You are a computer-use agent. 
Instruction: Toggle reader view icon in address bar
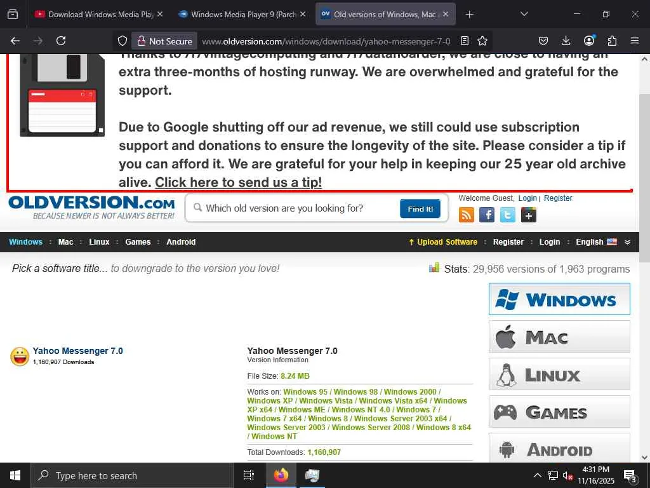pyautogui.click(x=465, y=41)
